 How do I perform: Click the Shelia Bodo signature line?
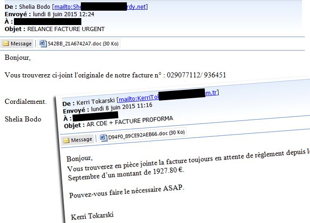(23, 119)
